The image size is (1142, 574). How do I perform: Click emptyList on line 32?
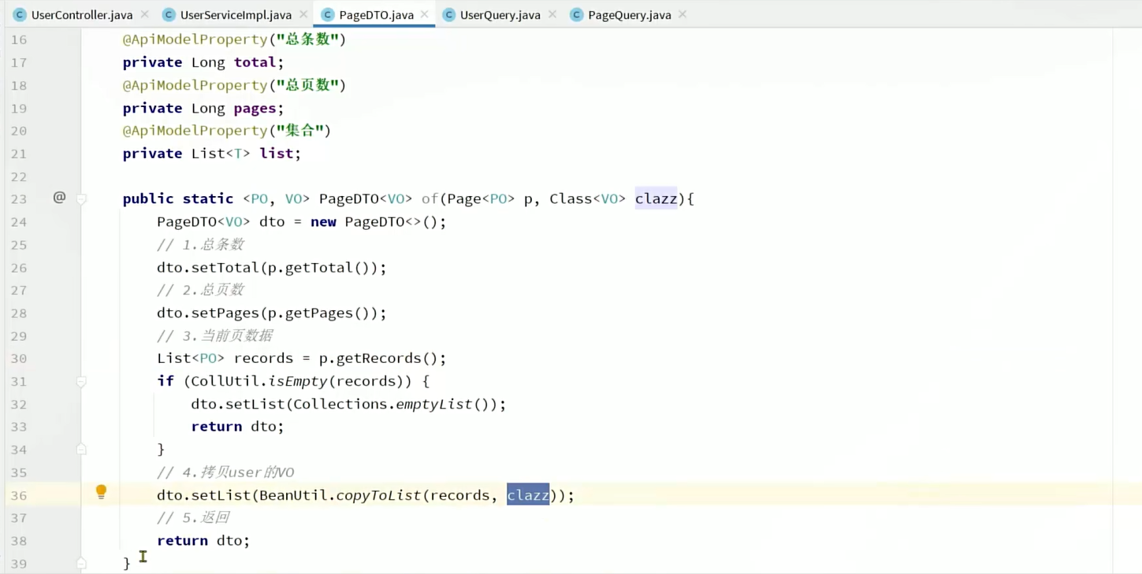point(433,404)
